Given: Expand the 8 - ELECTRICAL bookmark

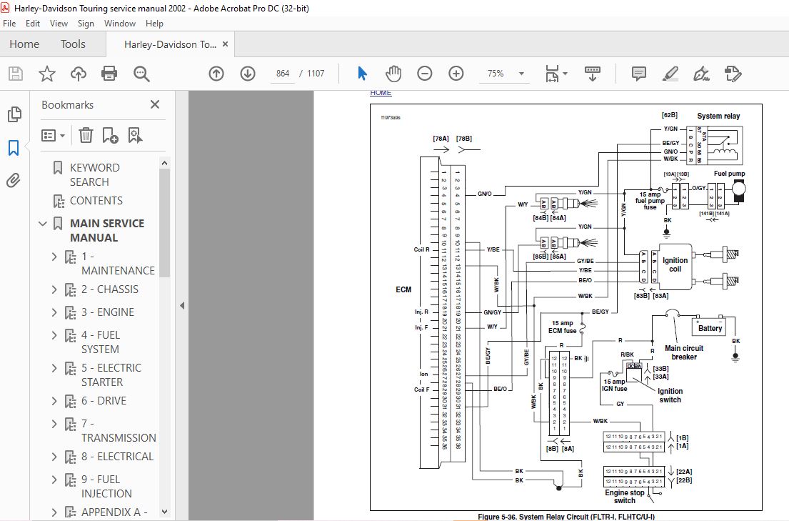Looking at the screenshot, I should click(x=54, y=457).
